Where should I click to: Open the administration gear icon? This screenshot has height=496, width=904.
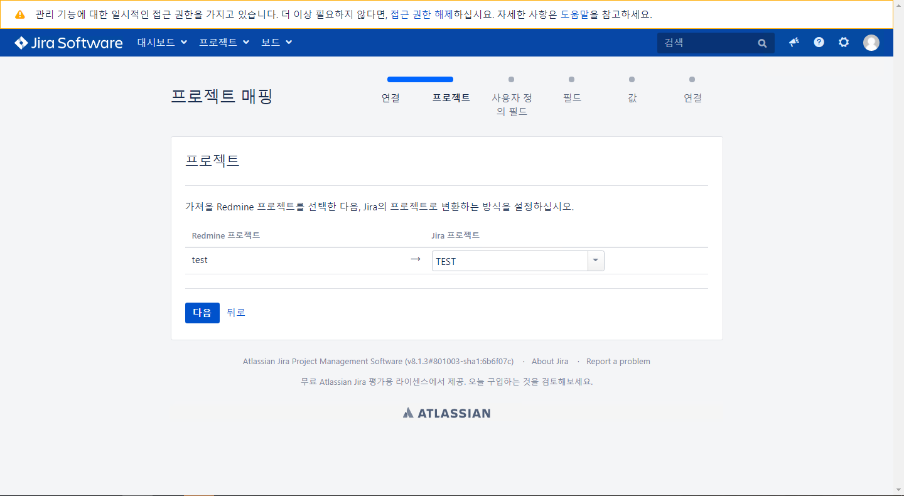tap(844, 42)
